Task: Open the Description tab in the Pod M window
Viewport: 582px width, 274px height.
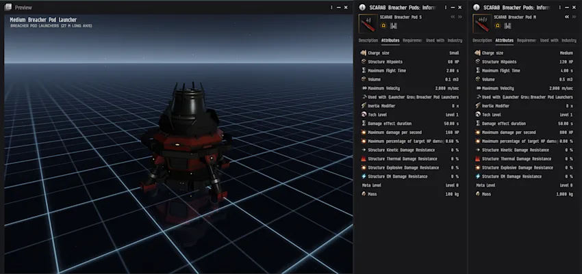Action: (x=482, y=40)
